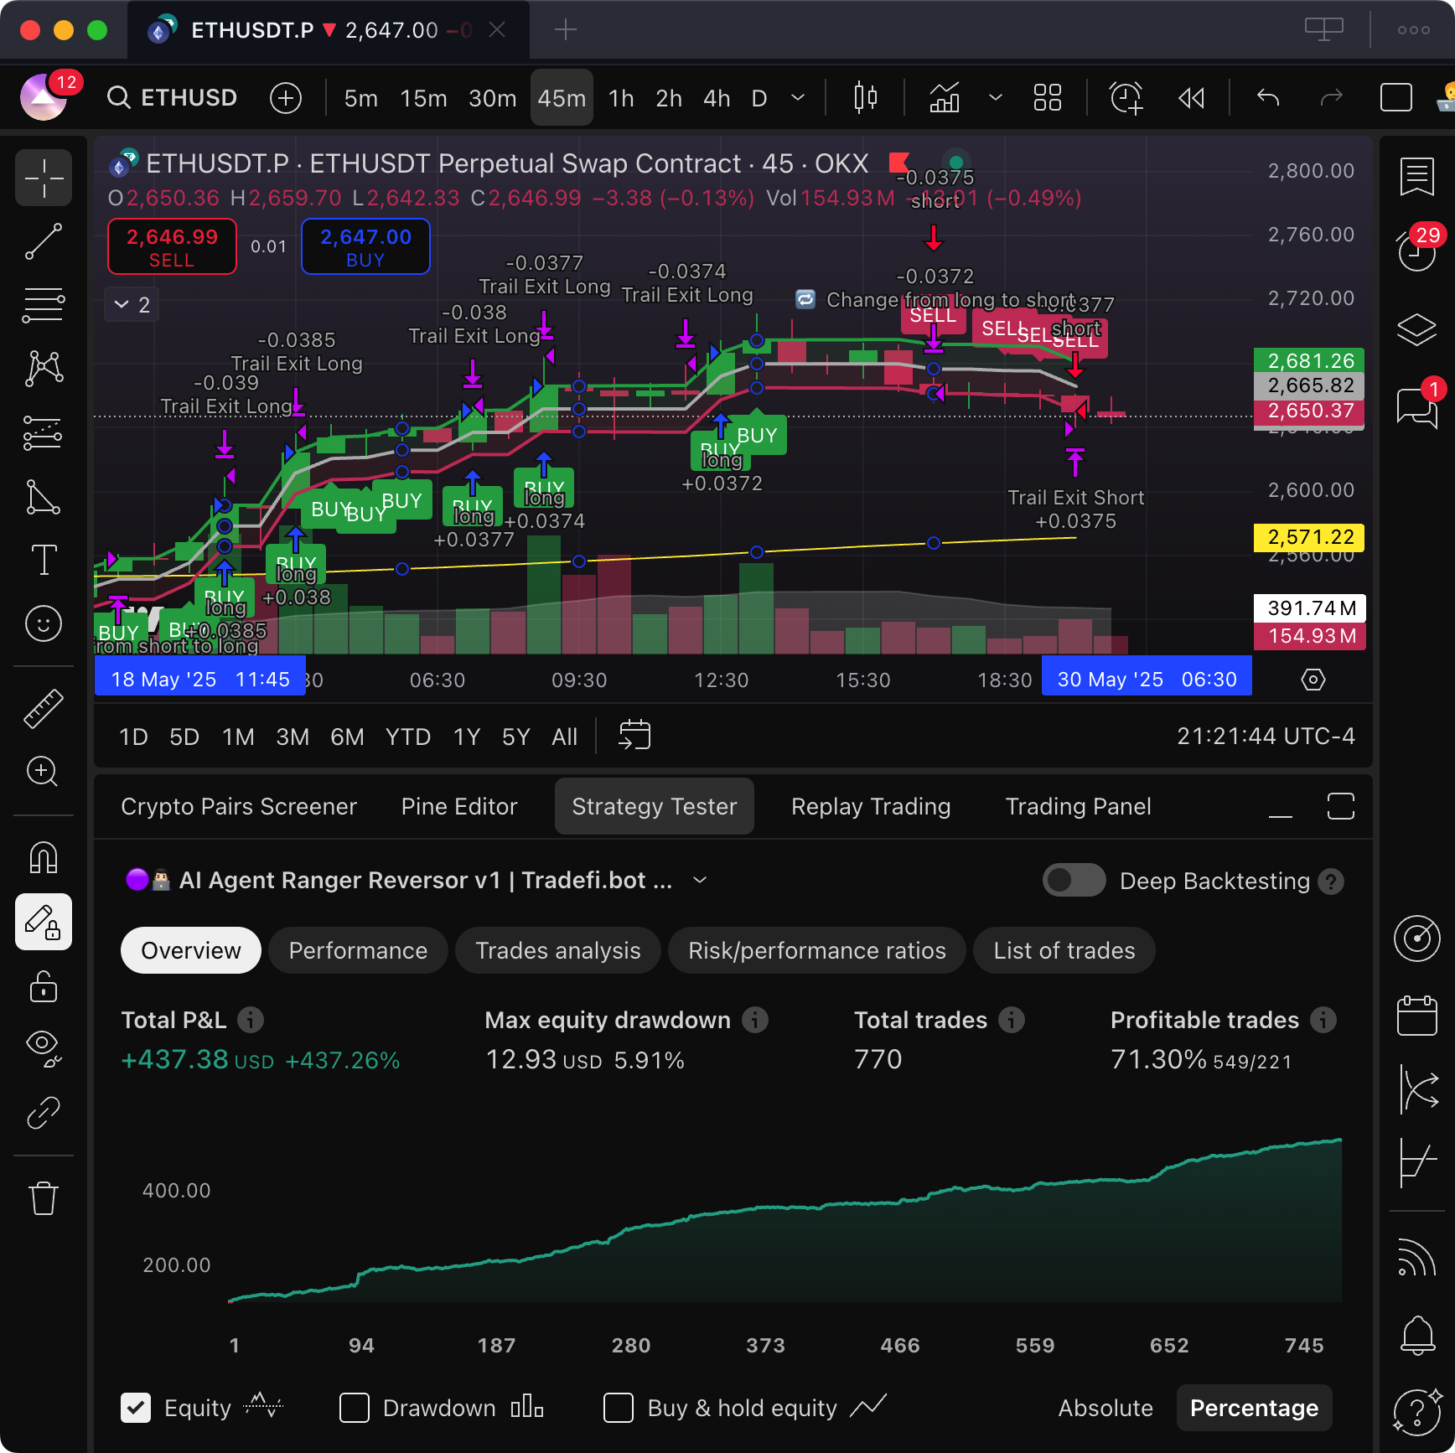Remove drawings with the trash icon
The width and height of the screenshot is (1455, 1453).
click(44, 1198)
